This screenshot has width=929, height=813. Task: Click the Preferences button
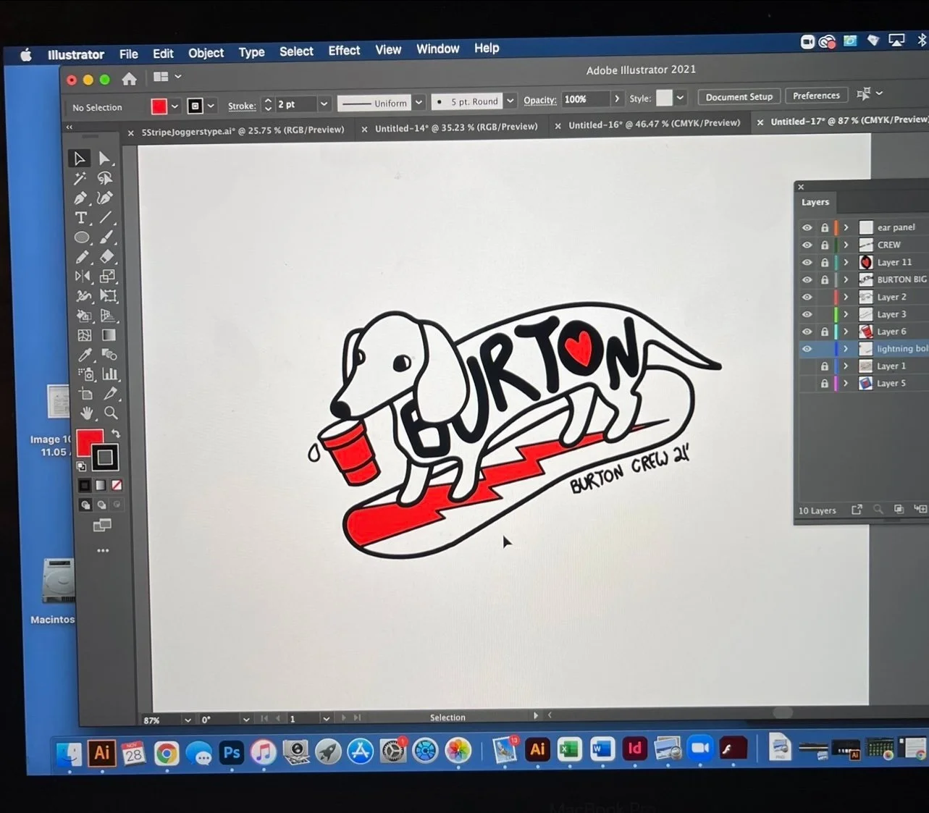[816, 96]
